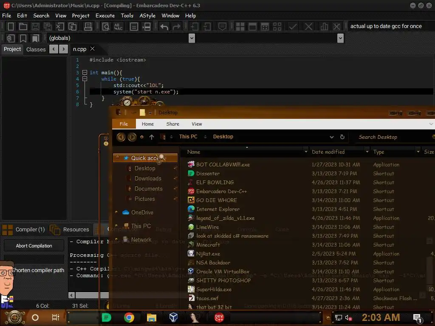Expand the OneDrive tree node

[116, 212]
